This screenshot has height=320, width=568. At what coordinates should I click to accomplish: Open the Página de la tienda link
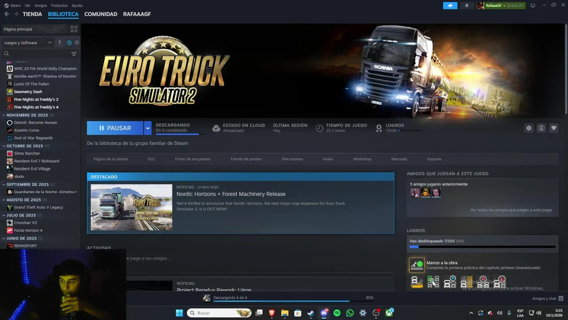point(110,159)
